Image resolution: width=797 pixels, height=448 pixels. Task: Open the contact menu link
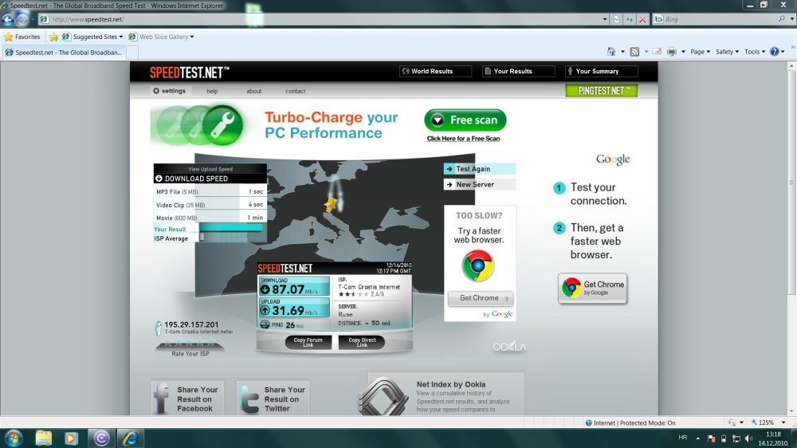(x=296, y=92)
